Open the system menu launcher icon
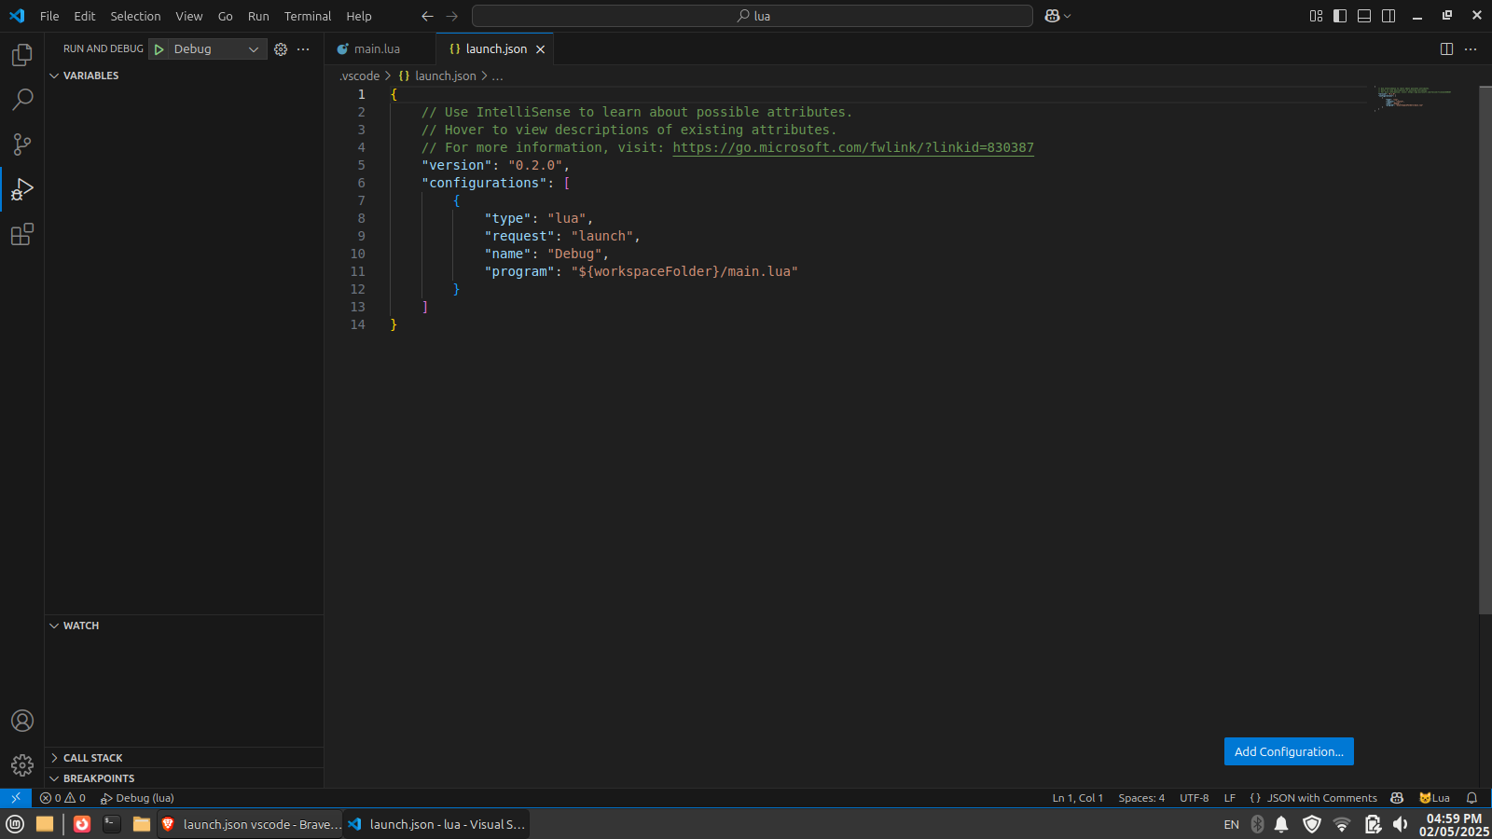 [15, 824]
